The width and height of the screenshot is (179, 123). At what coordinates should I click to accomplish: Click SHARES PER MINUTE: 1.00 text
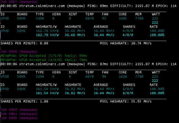click(24, 101)
